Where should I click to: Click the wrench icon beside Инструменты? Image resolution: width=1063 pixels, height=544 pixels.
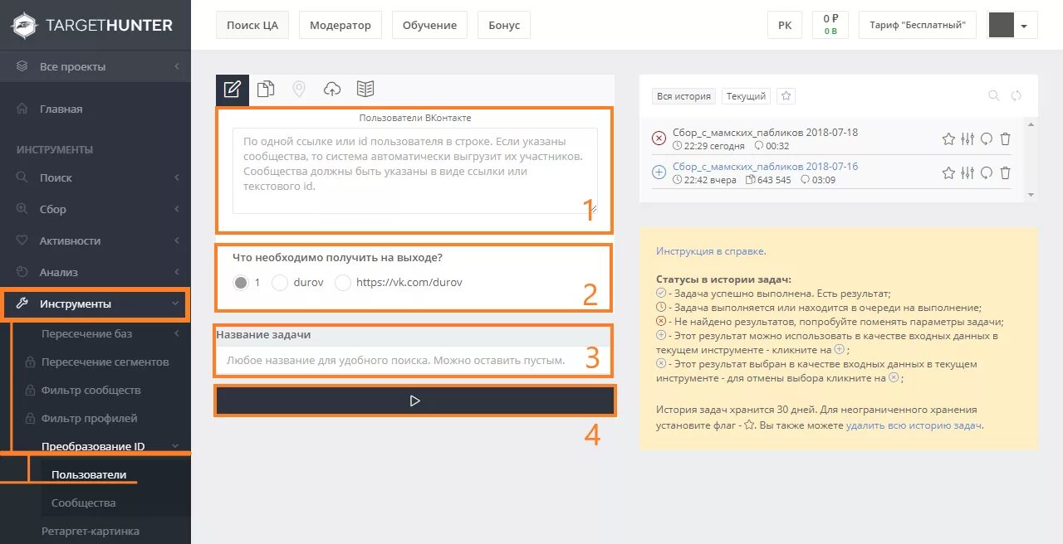pyautogui.click(x=23, y=304)
